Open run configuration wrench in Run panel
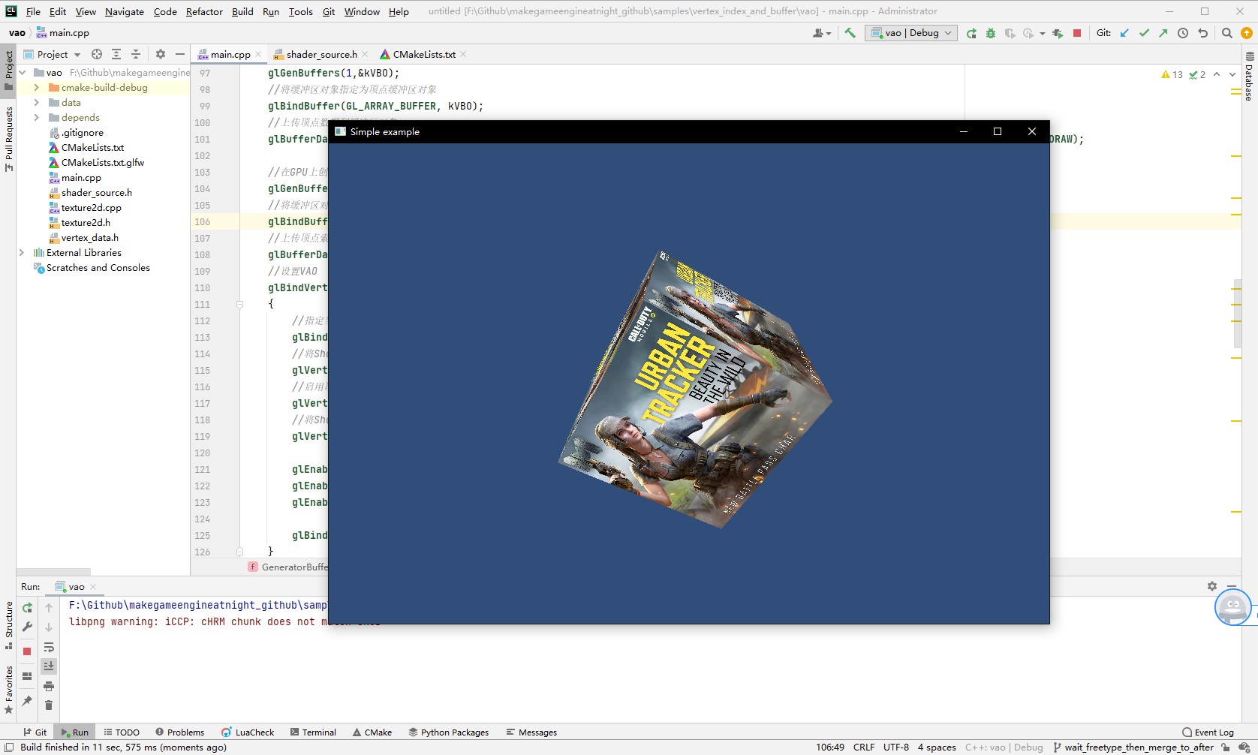The image size is (1258, 755). click(27, 627)
